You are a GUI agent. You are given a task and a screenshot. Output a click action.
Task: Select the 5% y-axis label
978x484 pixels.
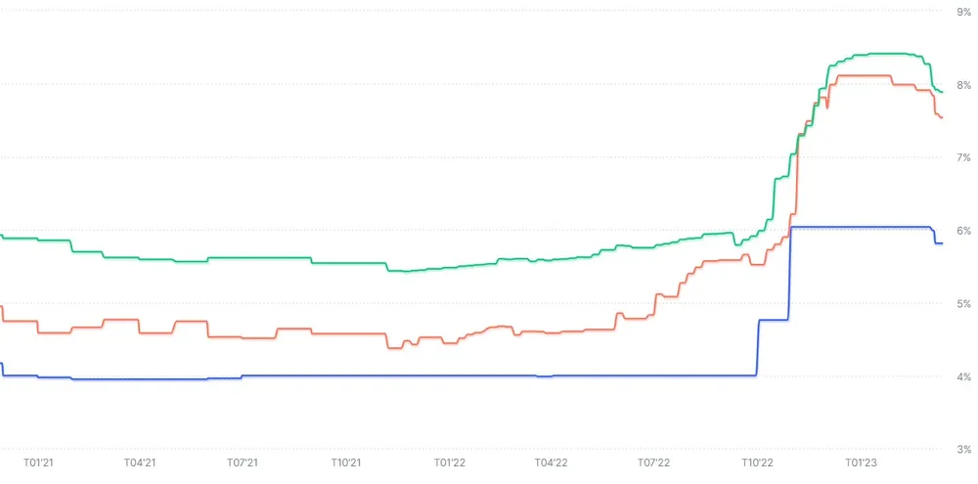(963, 304)
